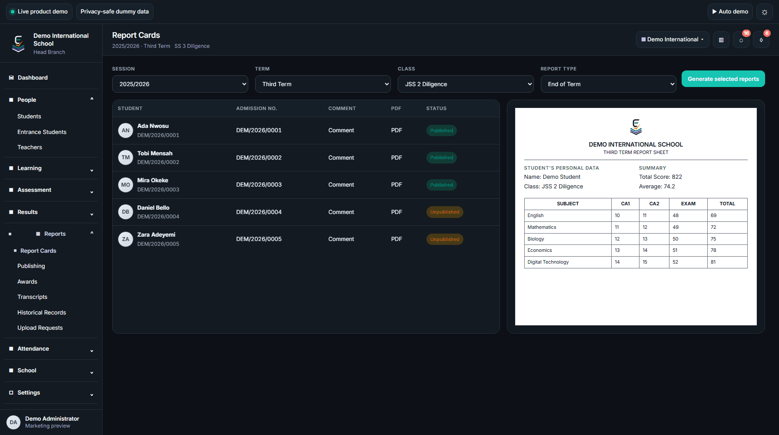779x435 pixels.
Task: Click the report sheet preview
Action: pos(636,217)
